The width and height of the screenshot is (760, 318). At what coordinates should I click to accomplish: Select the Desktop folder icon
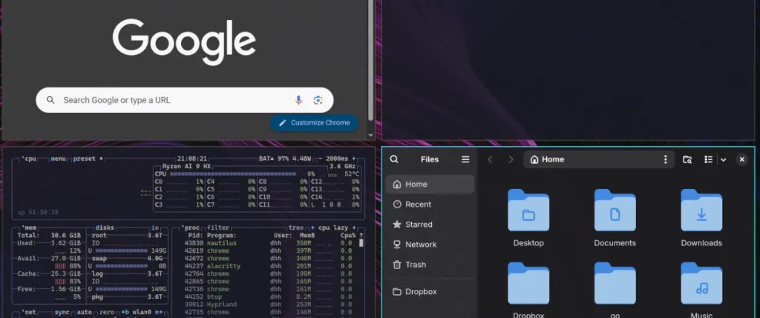528,210
